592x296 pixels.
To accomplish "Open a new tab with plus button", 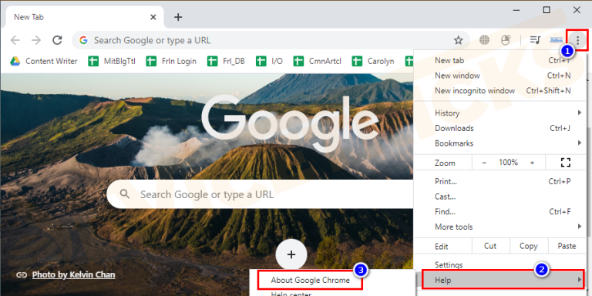I will pos(178,17).
